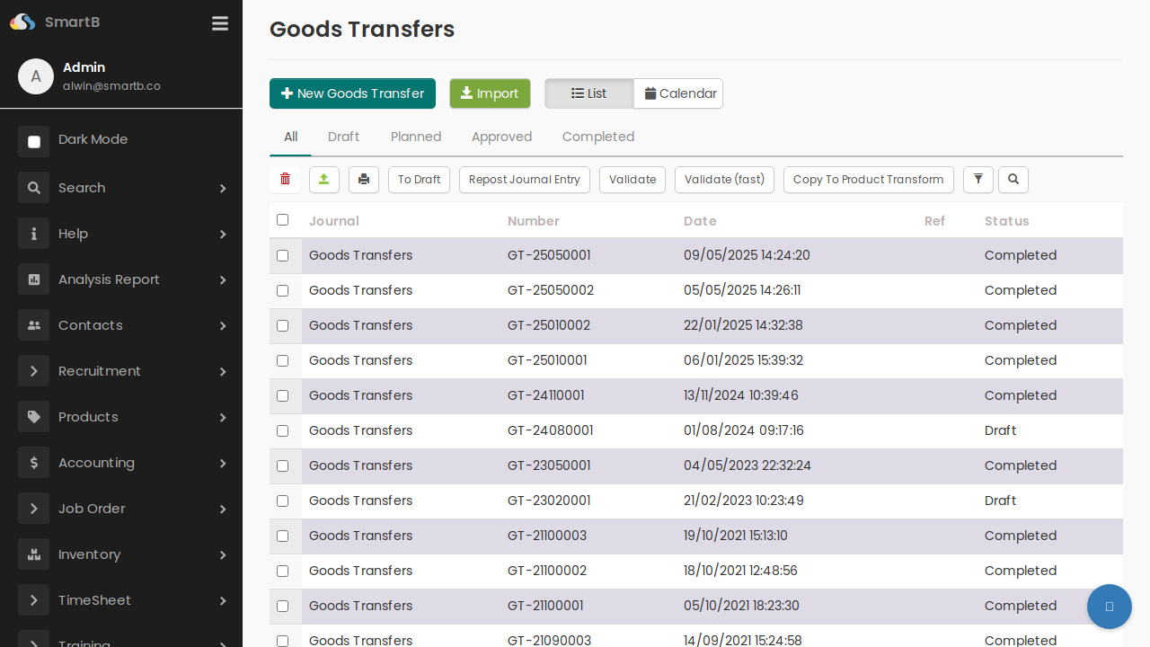This screenshot has width=1150, height=647.
Task: Click the Analysis Report chart icon
Action: pyautogui.click(x=33, y=279)
